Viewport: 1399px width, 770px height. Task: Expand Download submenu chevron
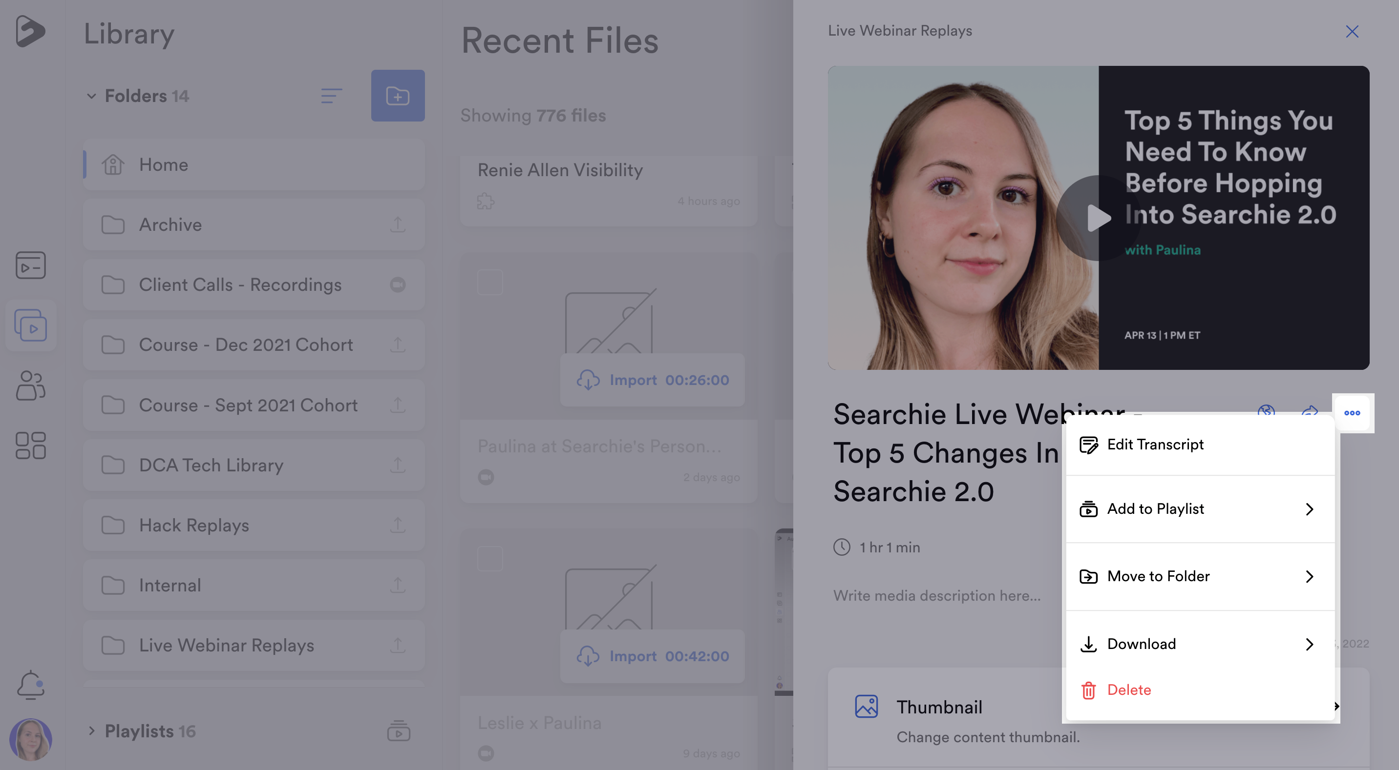tap(1310, 644)
